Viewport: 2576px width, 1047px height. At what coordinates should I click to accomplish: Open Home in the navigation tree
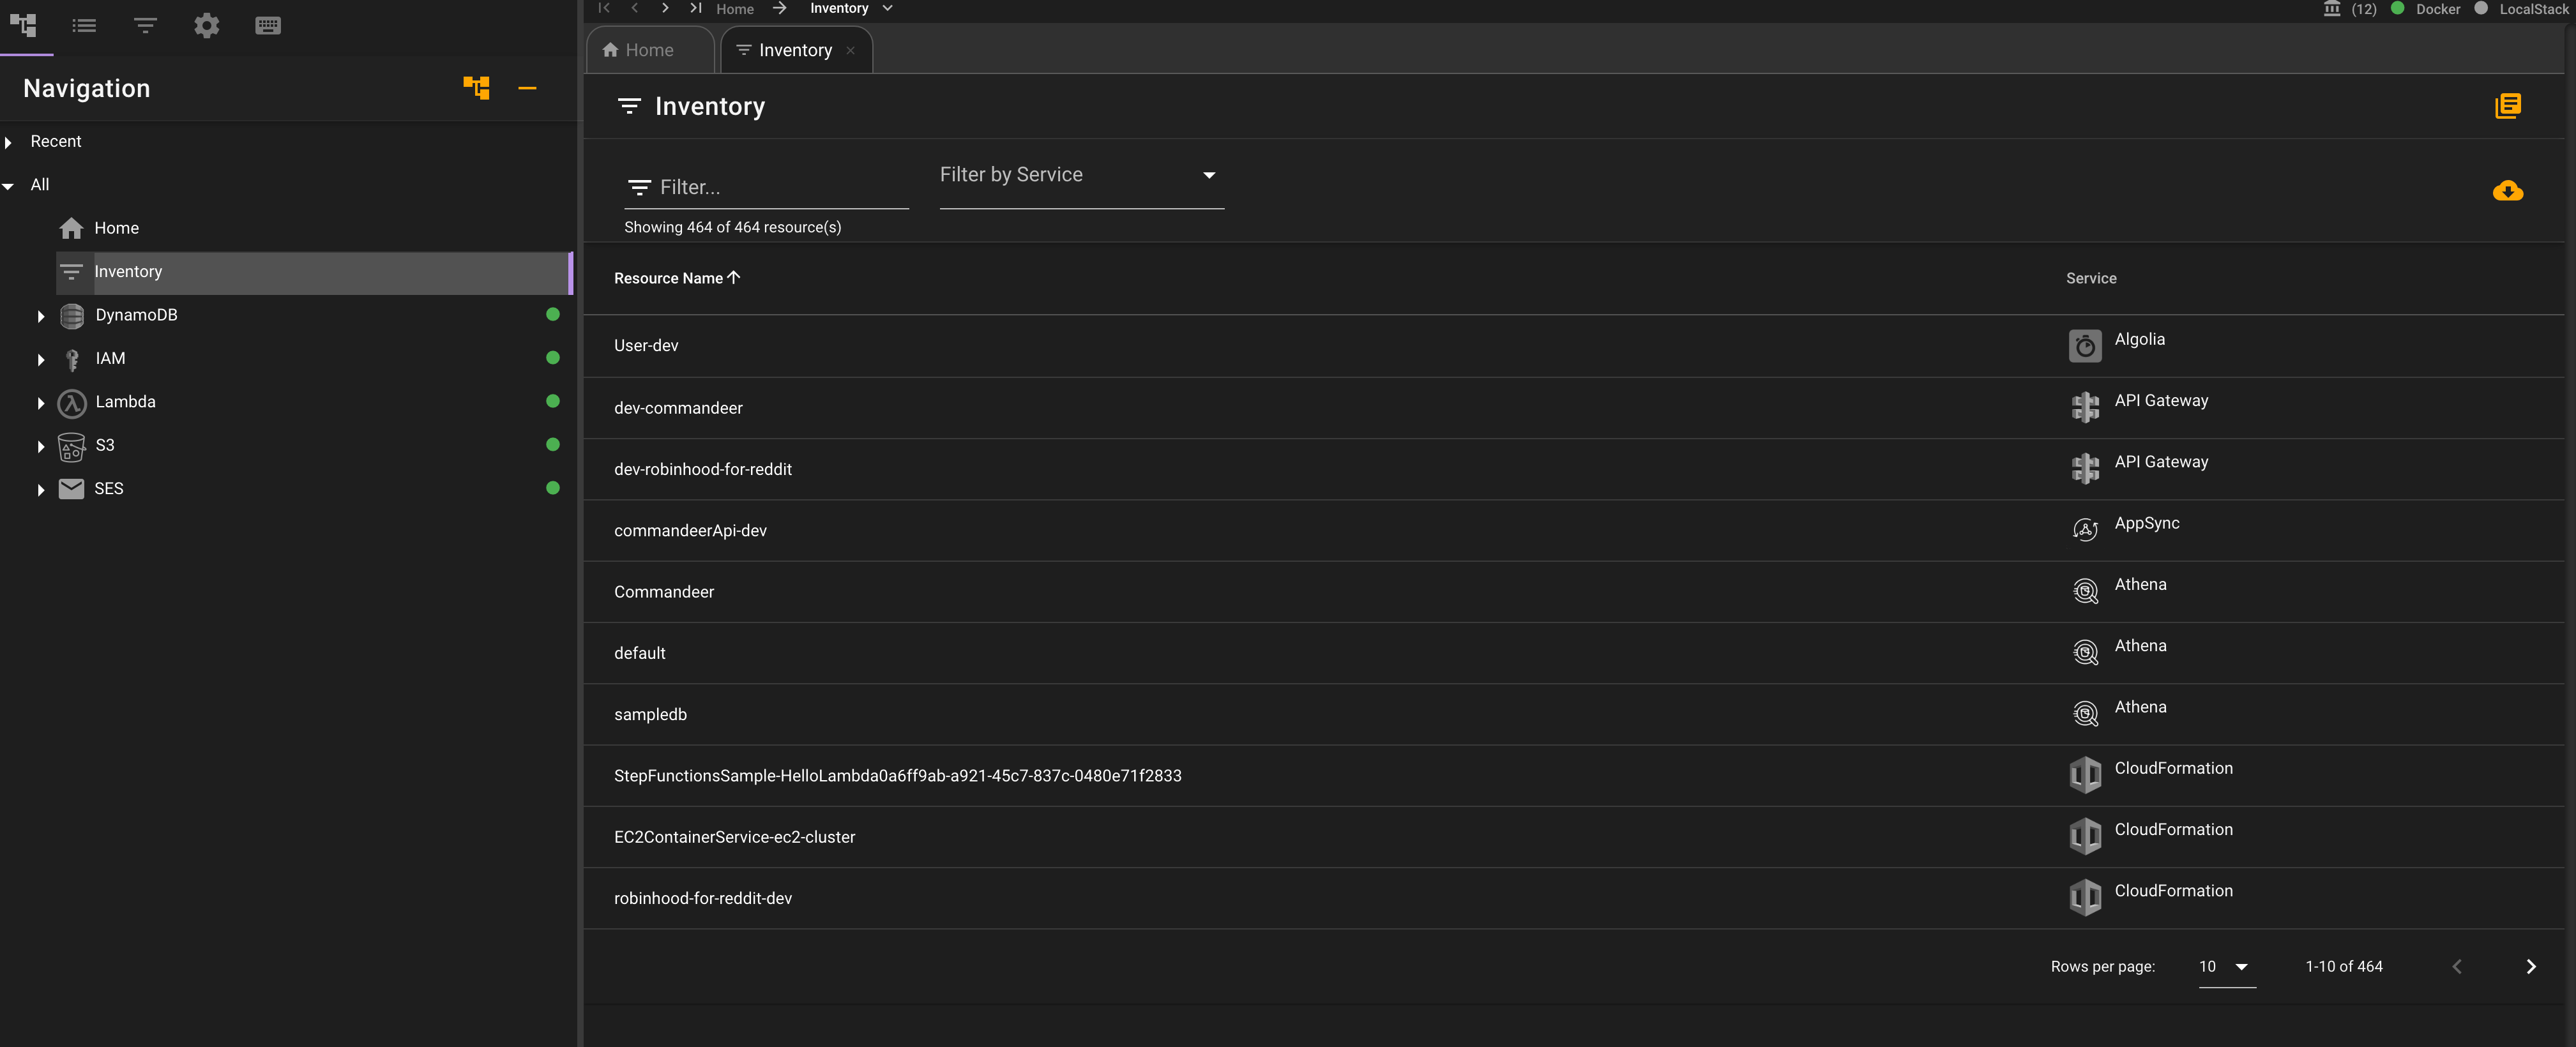116,228
